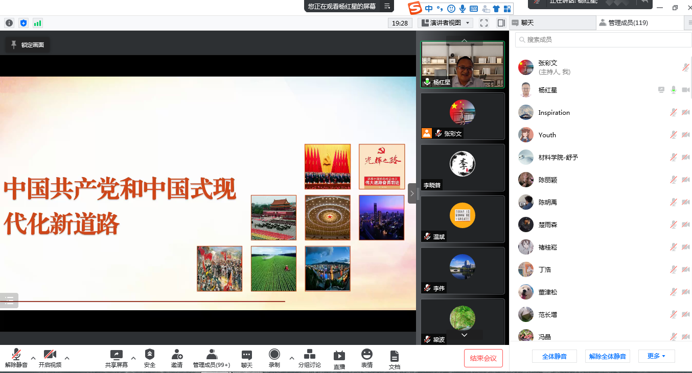Image resolution: width=692 pixels, height=373 pixels.
Task: Open the Reactions (表情) emoji icon
Action: click(366, 355)
